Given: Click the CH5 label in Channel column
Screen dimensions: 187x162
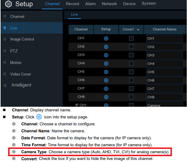Looking at the screenshot, I should tap(81, 72).
